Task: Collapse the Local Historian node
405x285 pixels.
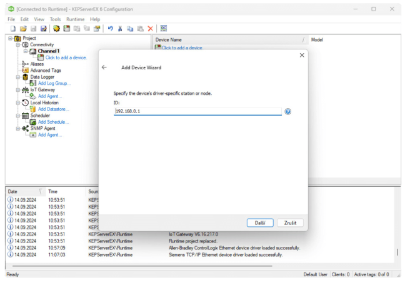Action: point(18,103)
